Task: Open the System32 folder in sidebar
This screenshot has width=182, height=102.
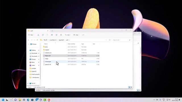Action: [x=34, y=71]
